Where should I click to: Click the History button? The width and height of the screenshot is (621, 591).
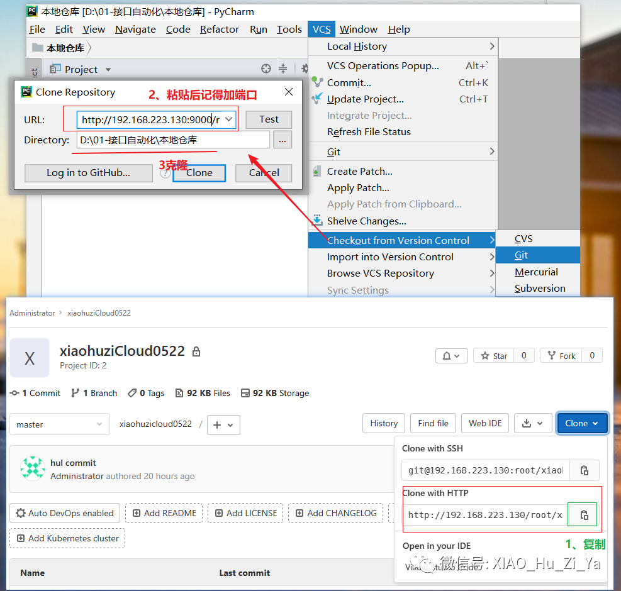[x=384, y=423]
